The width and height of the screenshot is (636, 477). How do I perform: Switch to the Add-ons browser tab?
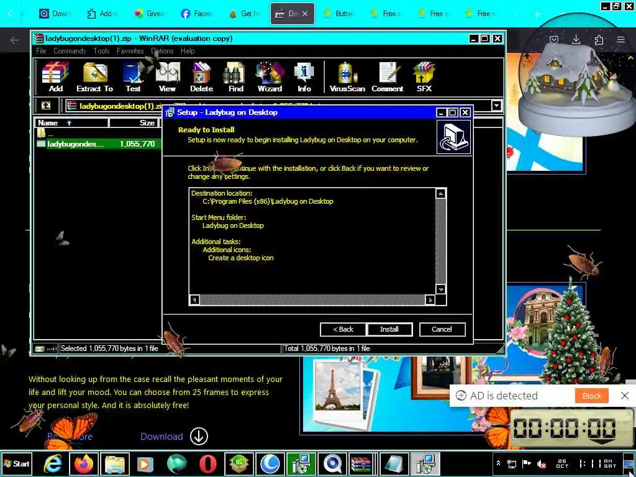click(102, 14)
